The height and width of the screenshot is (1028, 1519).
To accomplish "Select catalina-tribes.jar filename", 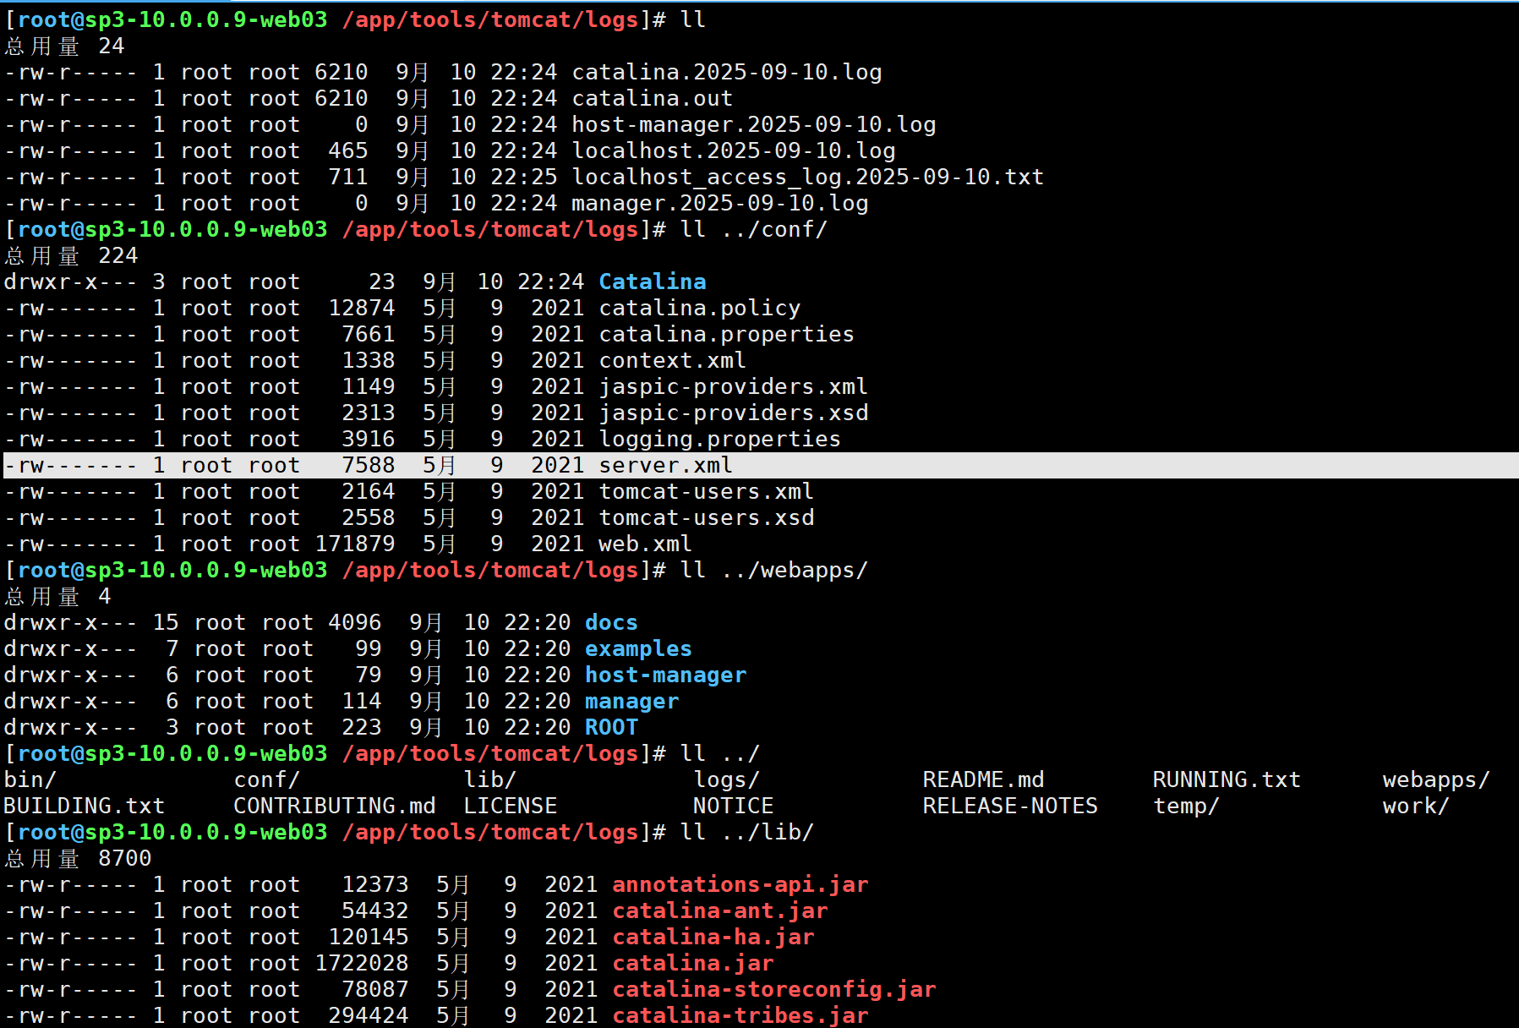I will [x=740, y=1015].
